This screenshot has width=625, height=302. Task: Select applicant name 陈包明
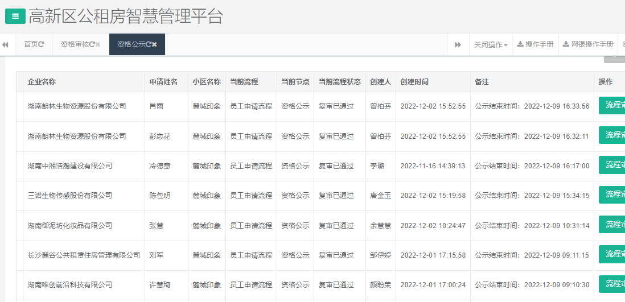[160, 196]
